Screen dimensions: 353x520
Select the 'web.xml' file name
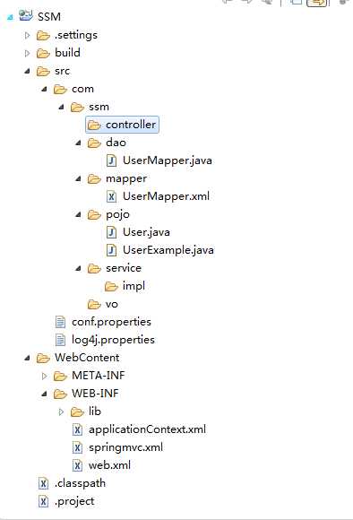pos(109,465)
